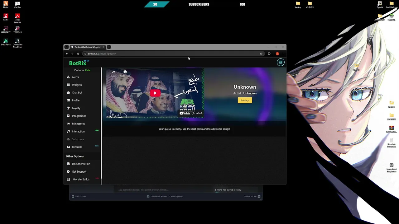Open the VALORANT desktop shortcut
Viewport: 399px width, 224px height.
(6, 30)
